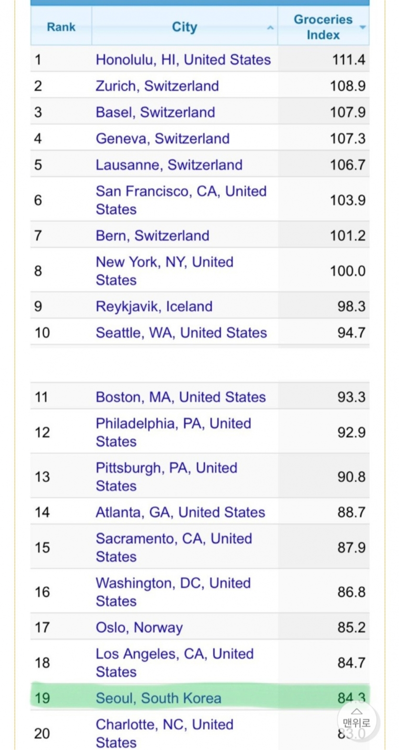The image size is (399, 750).
Task: Open Seattle, WA, United States link
Action: pos(181,333)
